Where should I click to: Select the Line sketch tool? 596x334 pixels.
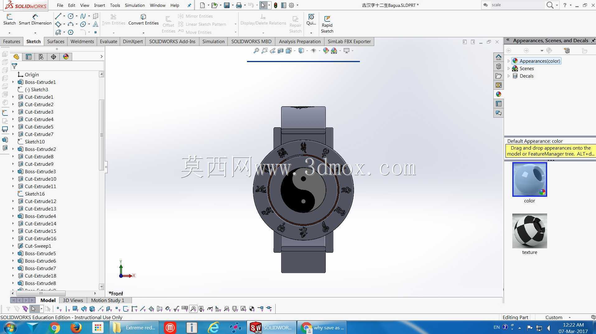point(58,16)
